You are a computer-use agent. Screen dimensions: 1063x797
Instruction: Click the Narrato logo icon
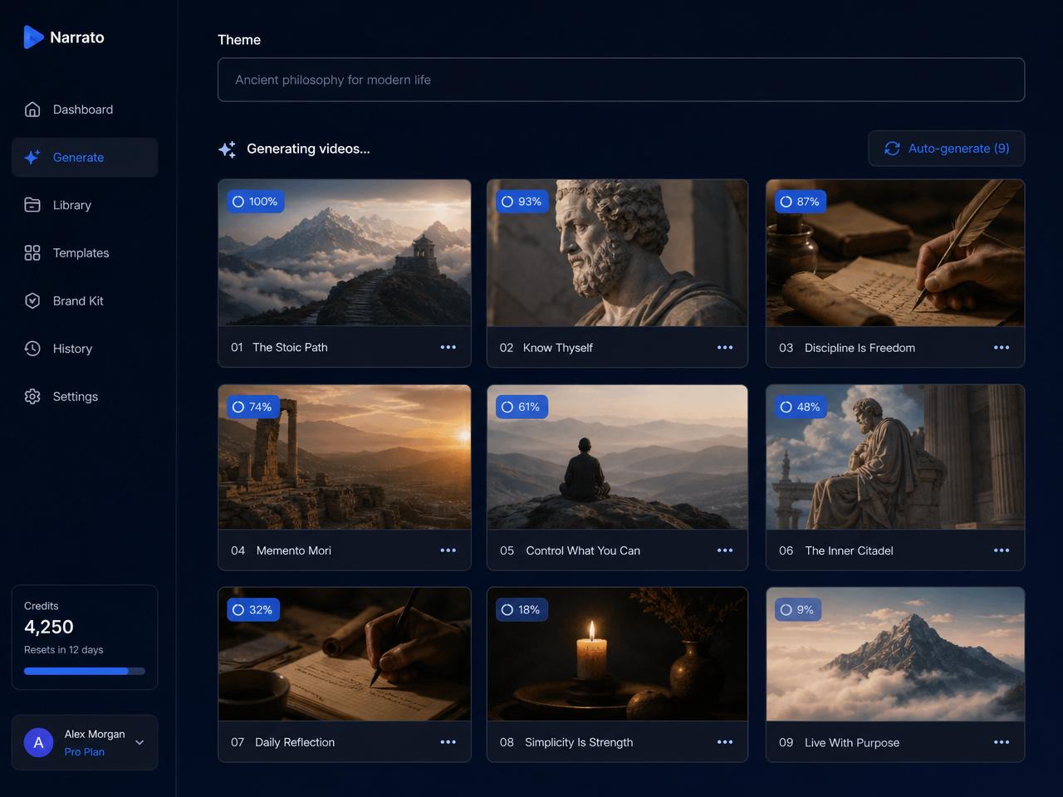(x=33, y=37)
